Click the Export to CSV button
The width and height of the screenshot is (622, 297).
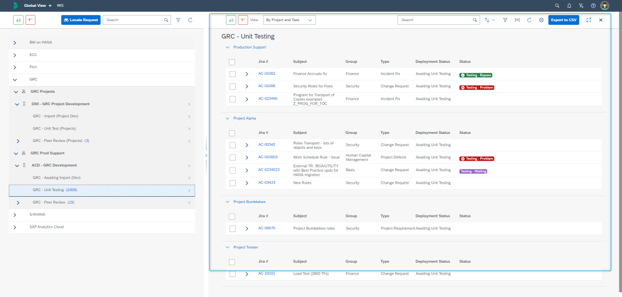[x=564, y=20]
